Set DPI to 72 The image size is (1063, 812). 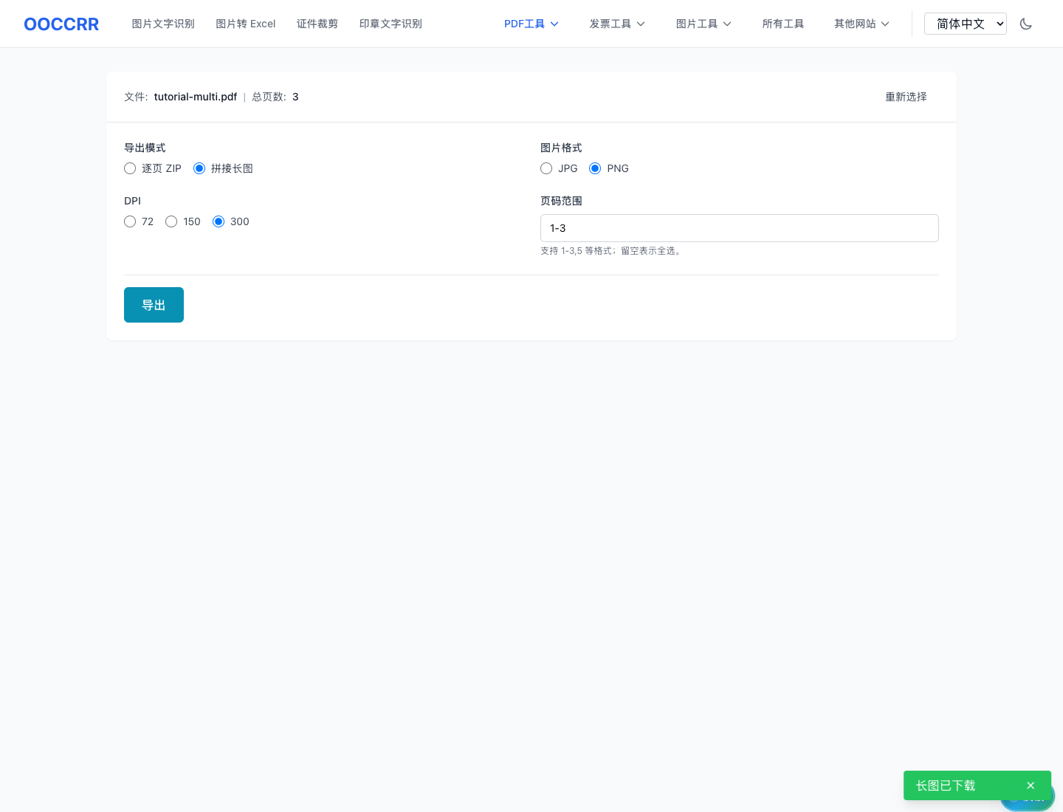click(x=130, y=221)
